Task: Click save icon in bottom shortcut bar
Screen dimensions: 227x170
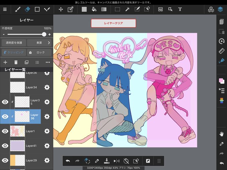Action: click(x=107, y=161)
